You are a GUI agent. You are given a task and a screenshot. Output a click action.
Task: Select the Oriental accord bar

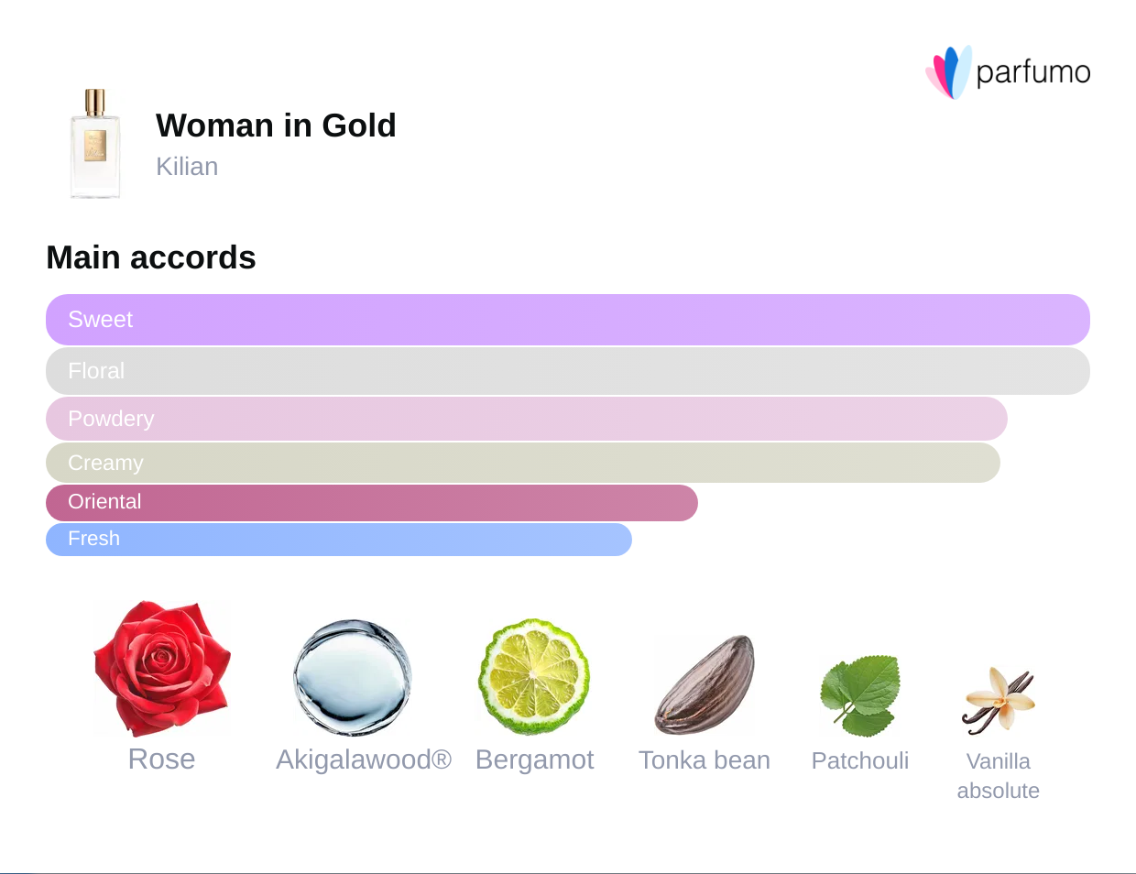click(372, 502)
